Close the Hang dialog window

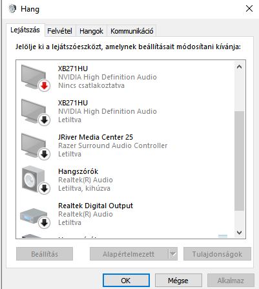coord(249,8)
